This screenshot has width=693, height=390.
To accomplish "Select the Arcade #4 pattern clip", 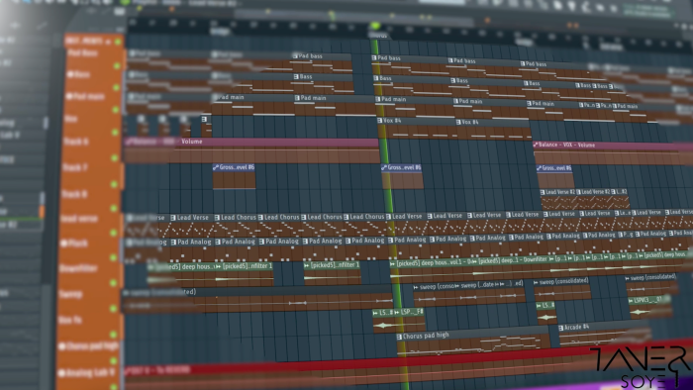I will pos(604,334).
